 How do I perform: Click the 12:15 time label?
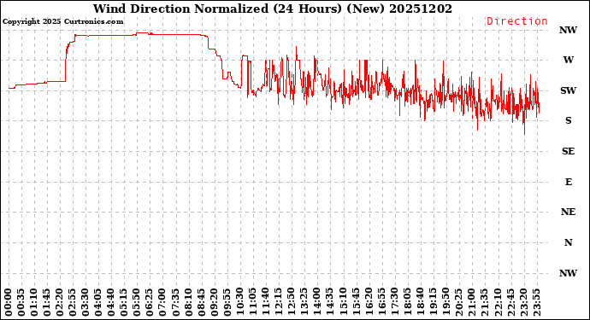tap(279, 302)
